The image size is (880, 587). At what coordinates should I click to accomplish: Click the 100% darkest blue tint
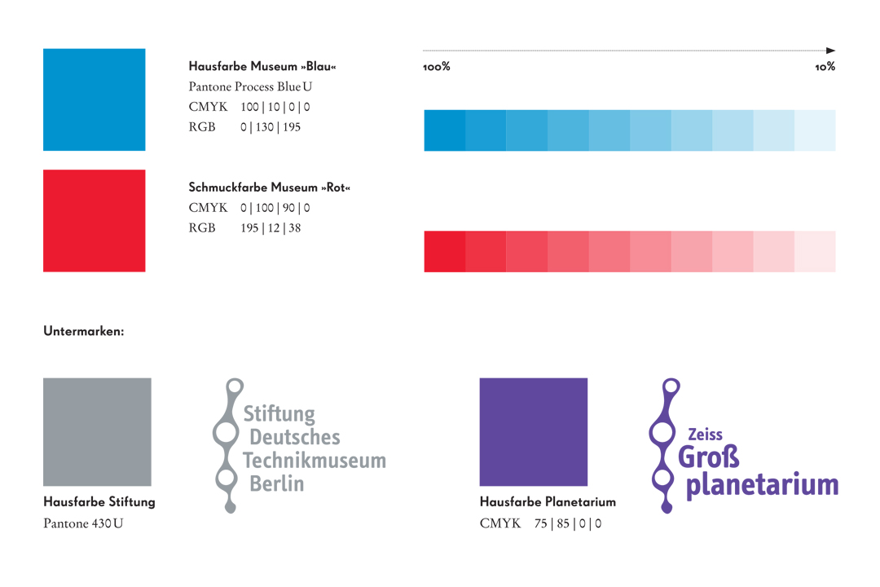pos(445,130)
